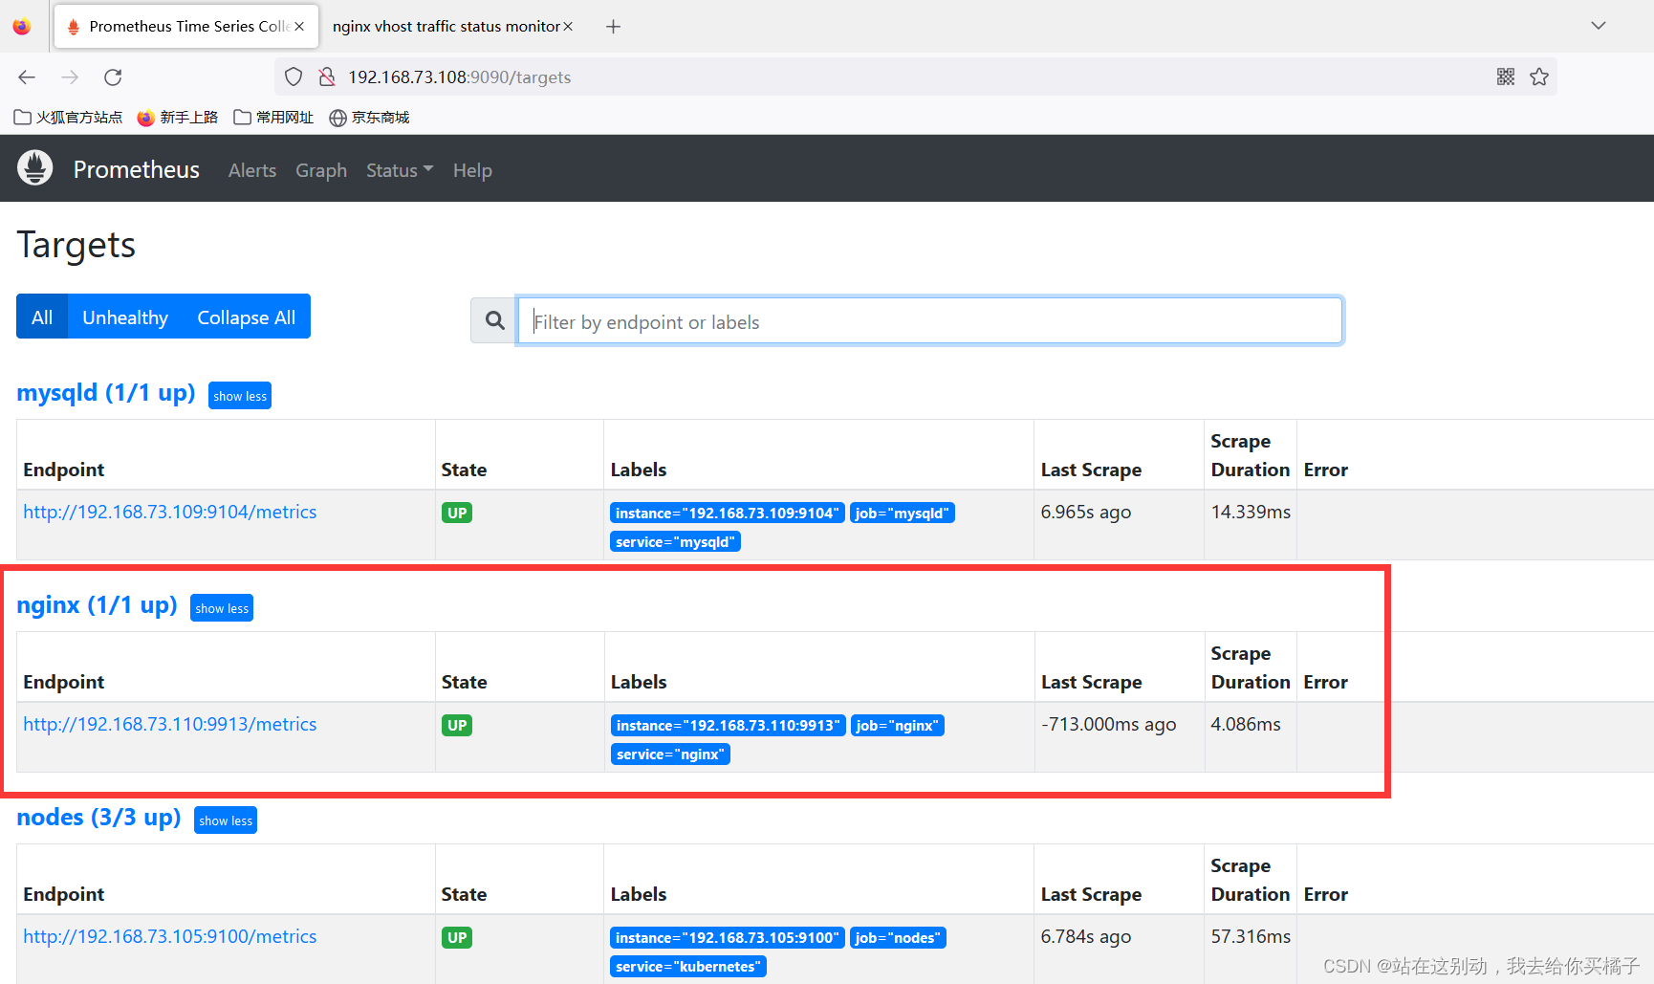Focus the filter by endpoint or labels field
Viewport: 1654px width, 984px height.
tap(930, 320)
